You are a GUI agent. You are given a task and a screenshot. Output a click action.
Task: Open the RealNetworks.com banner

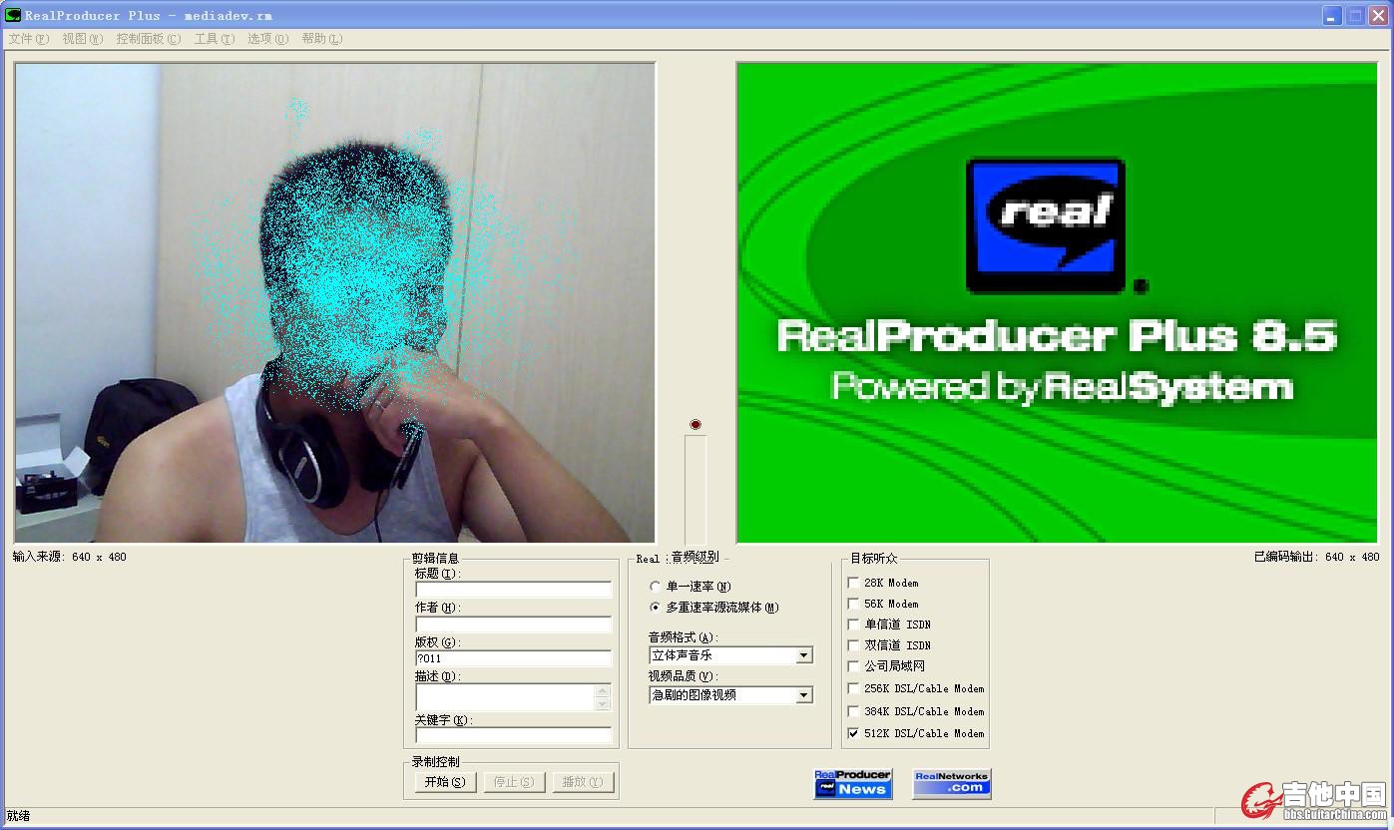(x=952, y=784)
